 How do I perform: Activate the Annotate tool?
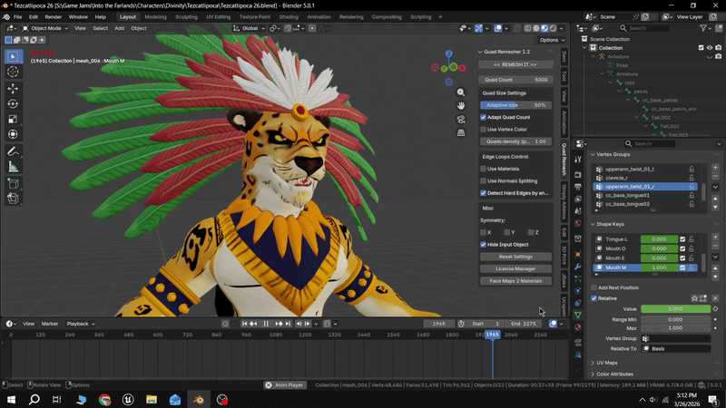13,151
